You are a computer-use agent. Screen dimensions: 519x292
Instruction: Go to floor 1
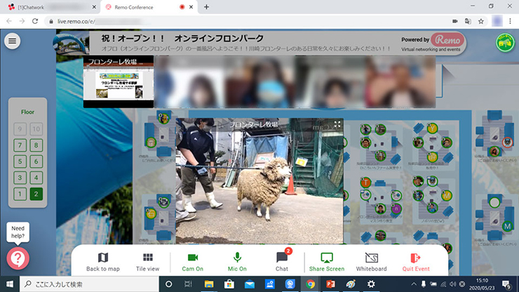(x=20, y=194)
